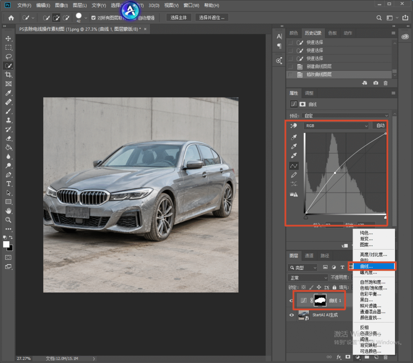Viewport: 413px width, 363px height.
Task: Click the white point slider under curve
Action: click(x=385, y=217)
